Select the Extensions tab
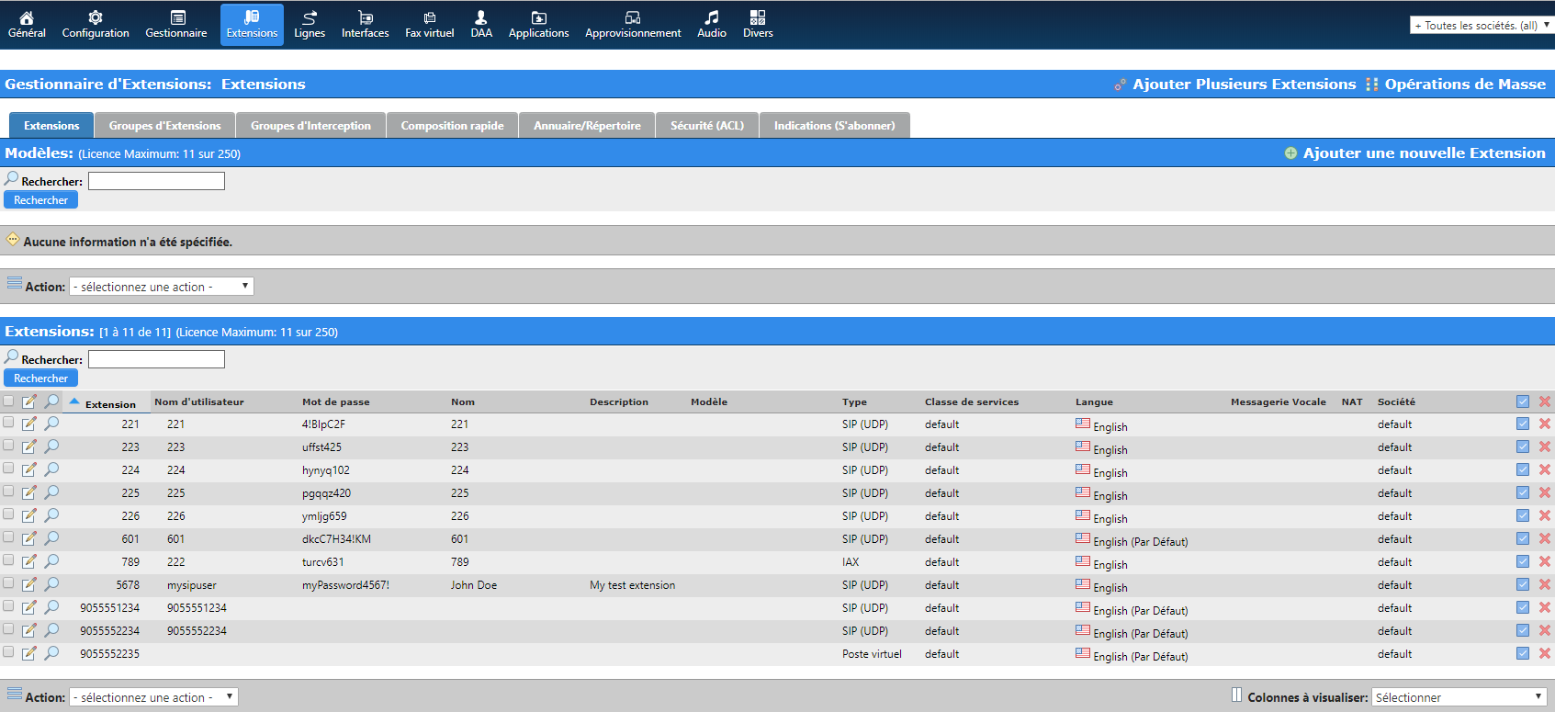The image size is (1555, 712). click(51, 126)
